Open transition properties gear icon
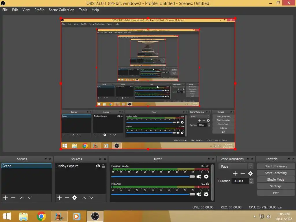This screenshot has width=296, height=222. click(250, 173)
